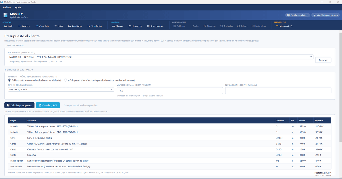Open the Parámetros settings

tap(259, 26)
